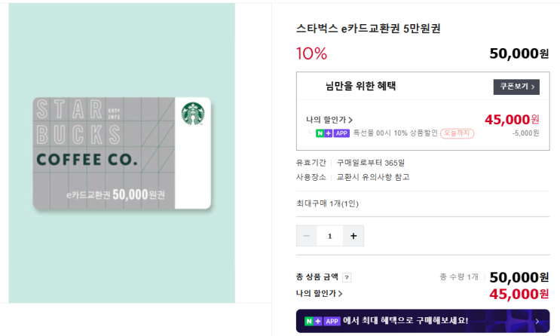This screenshot has height=336, width=560.
Task: Click the Starbucks e-card product image
Action: [121, 153]
